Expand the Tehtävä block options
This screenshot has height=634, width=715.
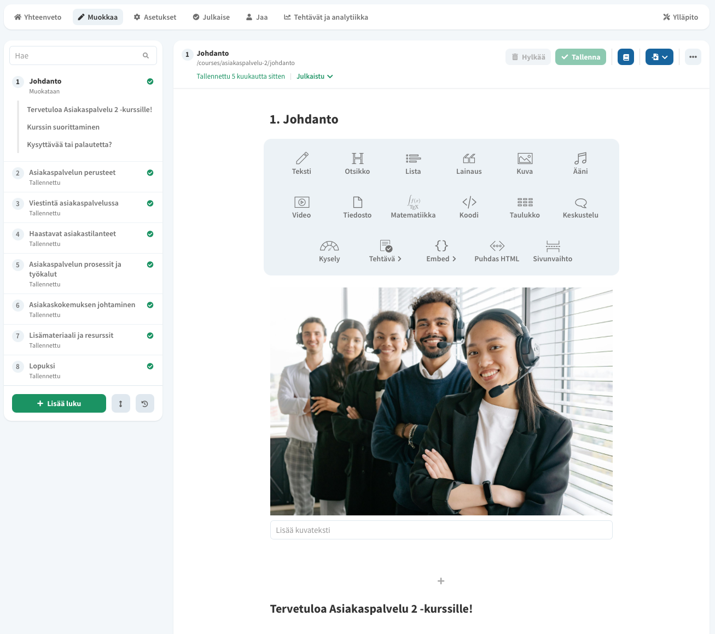click(x=385, y=250)
